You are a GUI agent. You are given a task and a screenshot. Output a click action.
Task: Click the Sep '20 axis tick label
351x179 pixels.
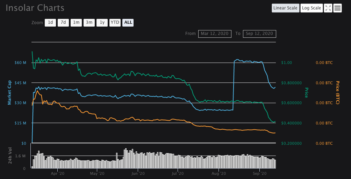click(x=260, y=173)
